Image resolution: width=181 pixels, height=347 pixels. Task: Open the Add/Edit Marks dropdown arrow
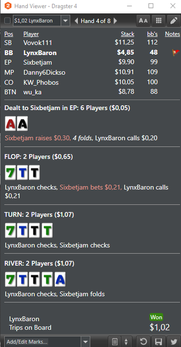[x=86, y=342]
